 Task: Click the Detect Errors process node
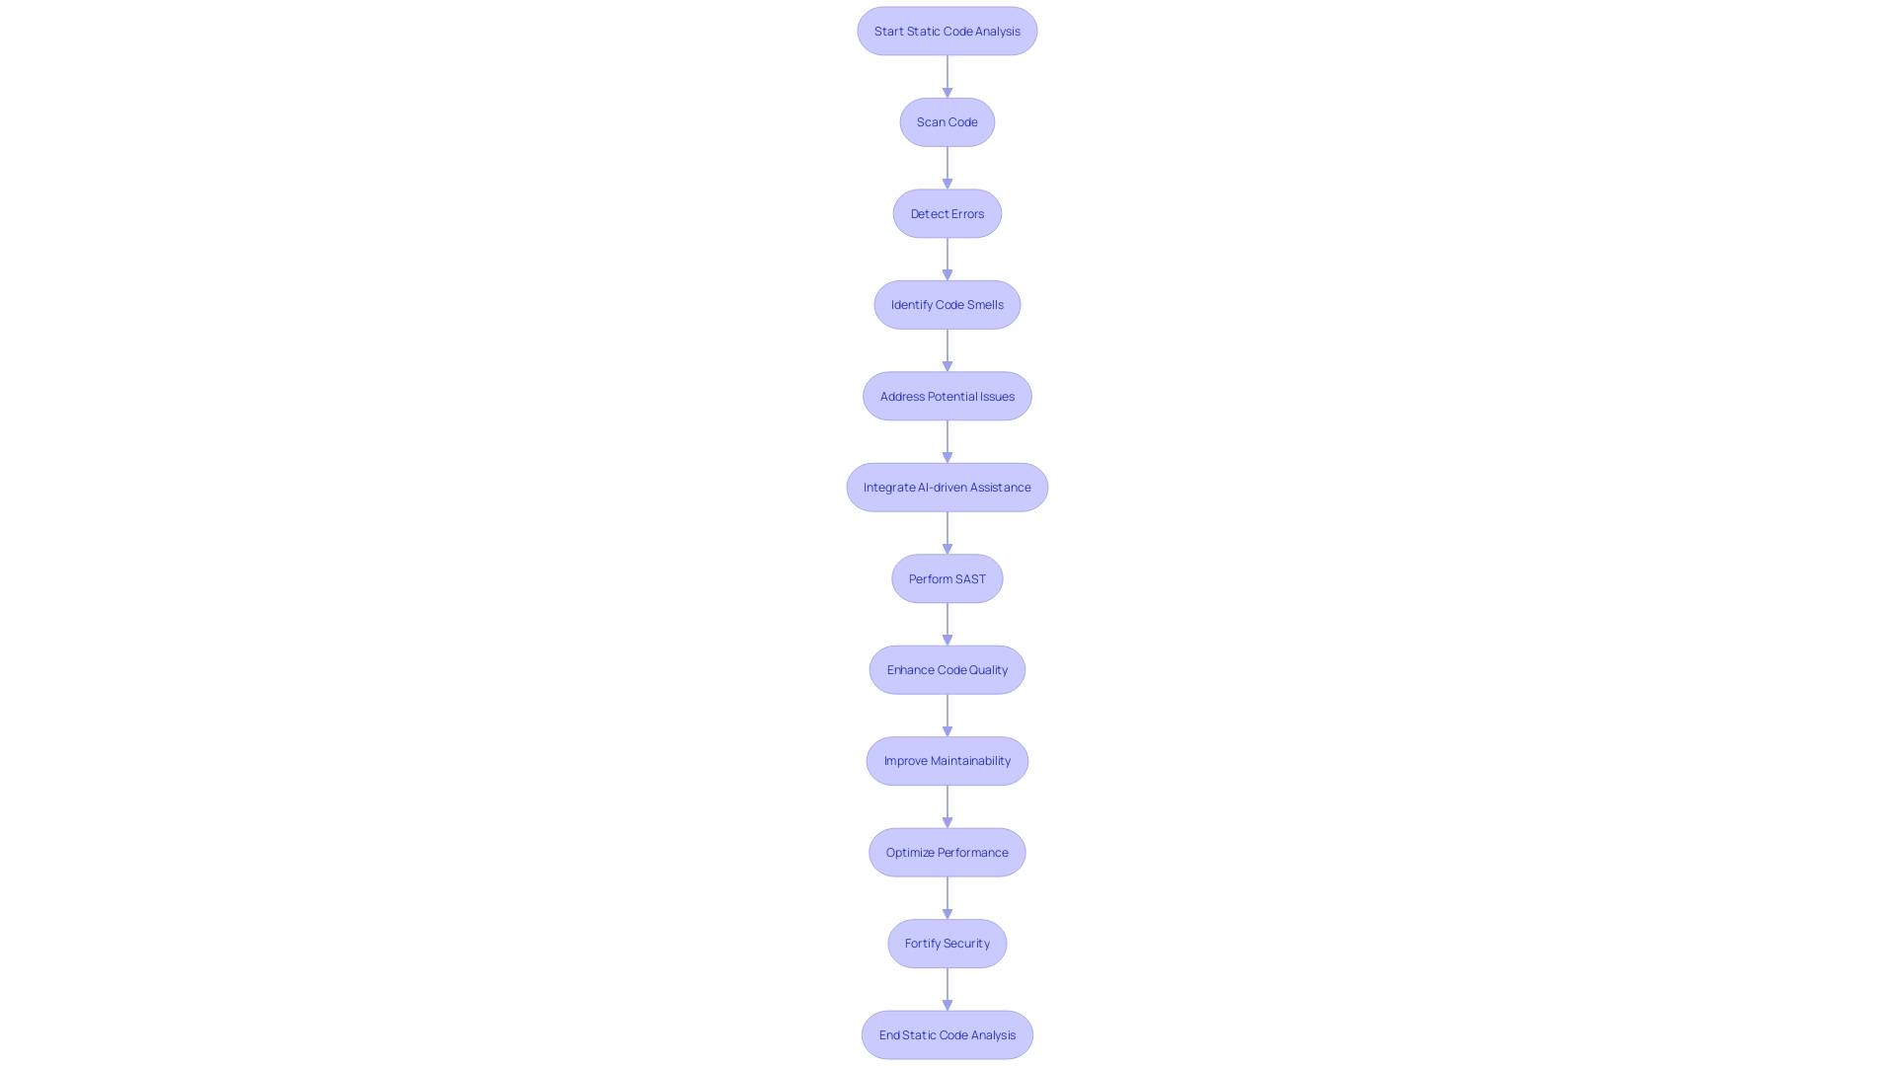point(947,212)
